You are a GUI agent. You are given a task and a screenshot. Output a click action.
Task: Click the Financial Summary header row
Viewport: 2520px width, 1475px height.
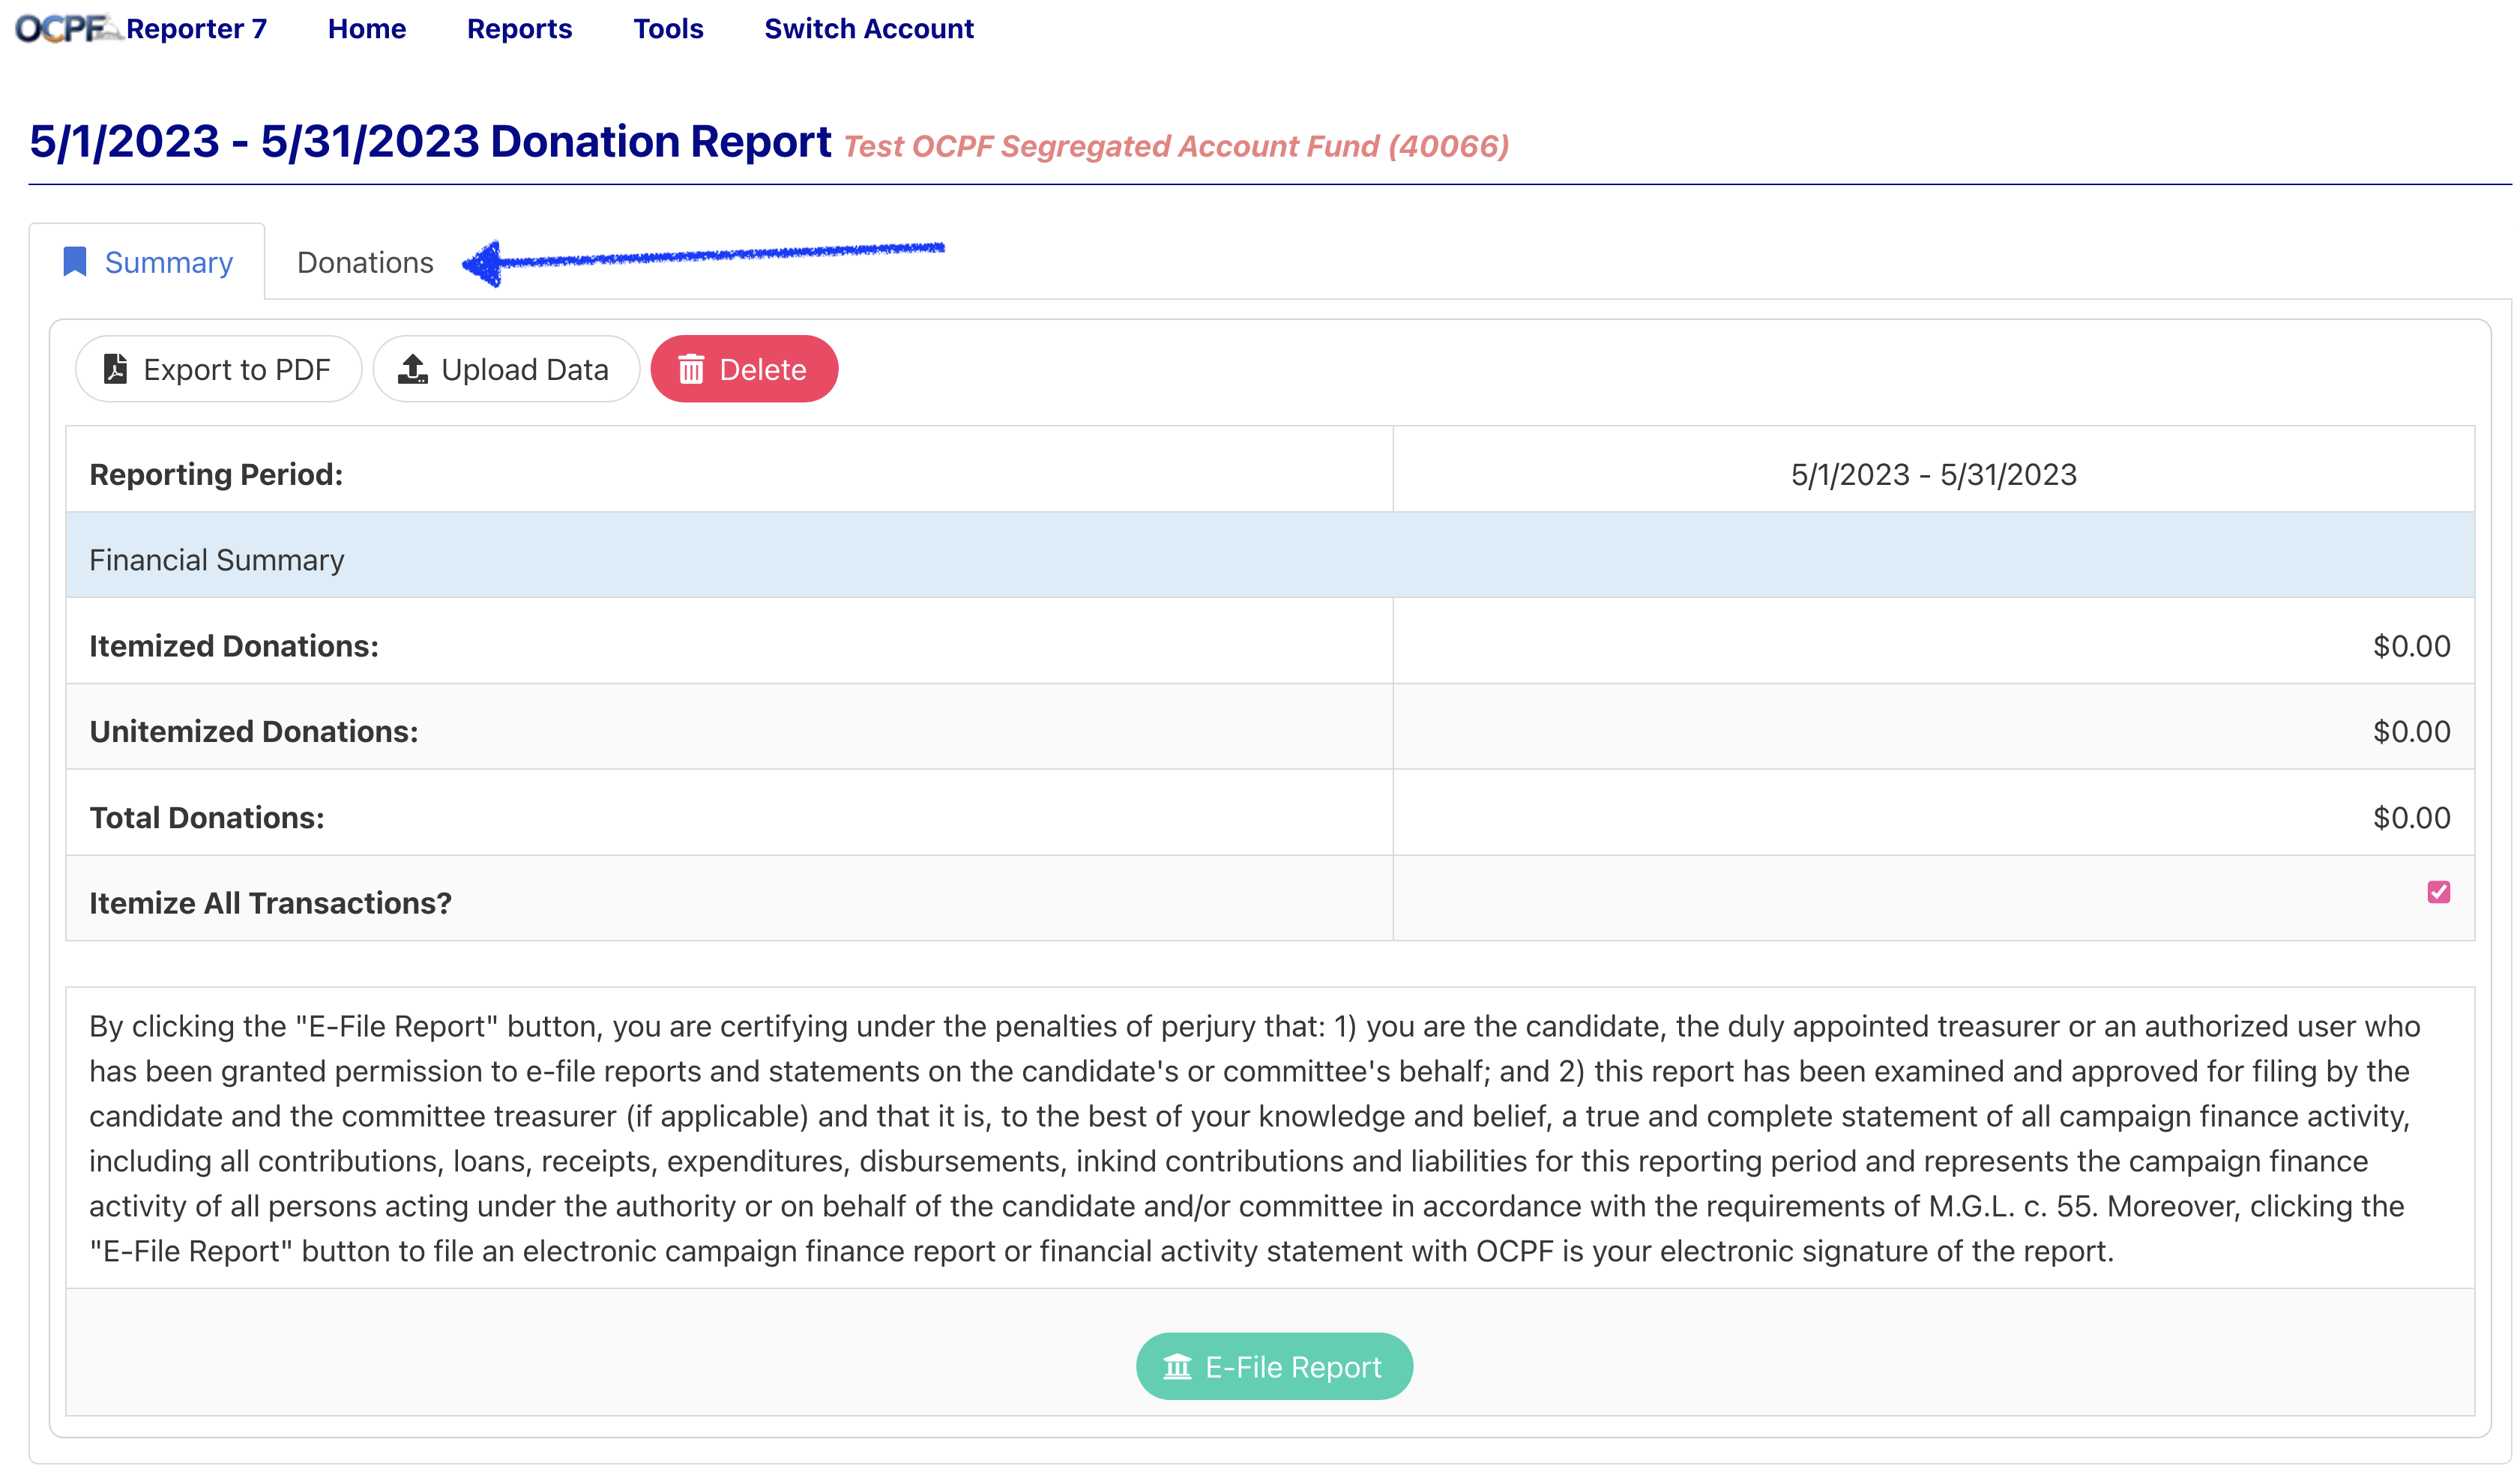click(1270, 559)
